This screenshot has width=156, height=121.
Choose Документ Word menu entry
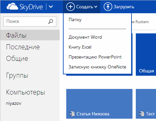85,37
